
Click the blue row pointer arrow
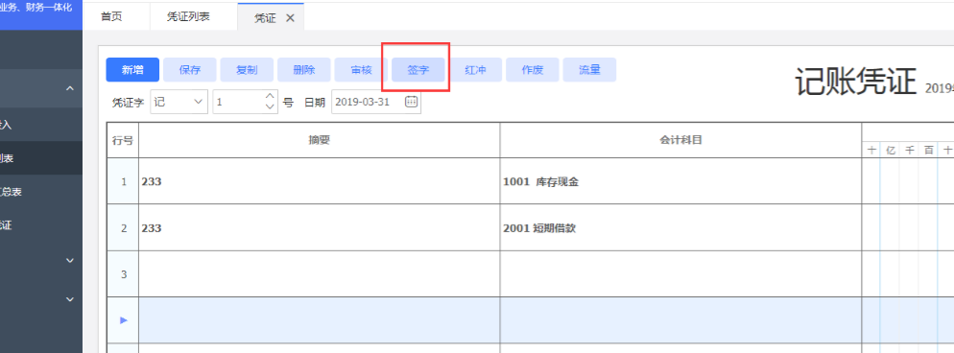click(x=124, y=319)
